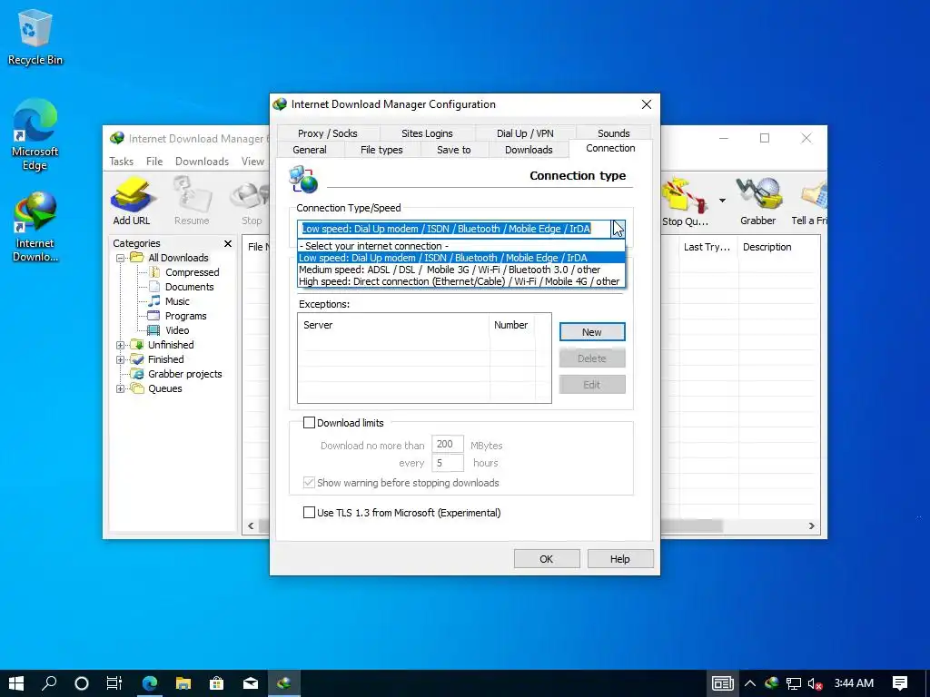This screenshot has width=930, height=697.
Task: Open taskbar Search icon
Action: 49,683
